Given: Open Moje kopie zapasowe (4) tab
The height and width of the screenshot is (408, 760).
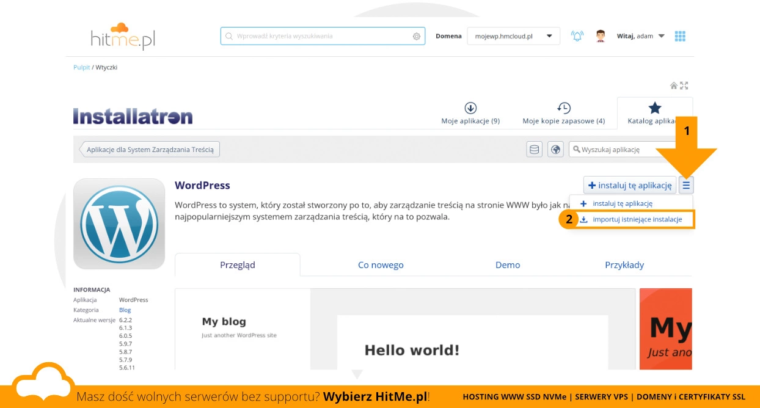Looking at the screenshot, I should coord(563,114).
